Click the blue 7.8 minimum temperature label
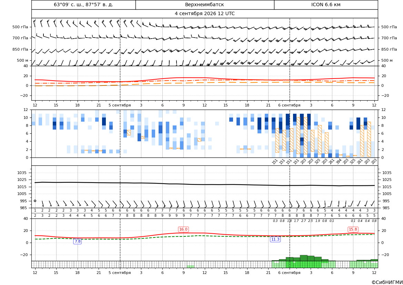 coord(77,241)
